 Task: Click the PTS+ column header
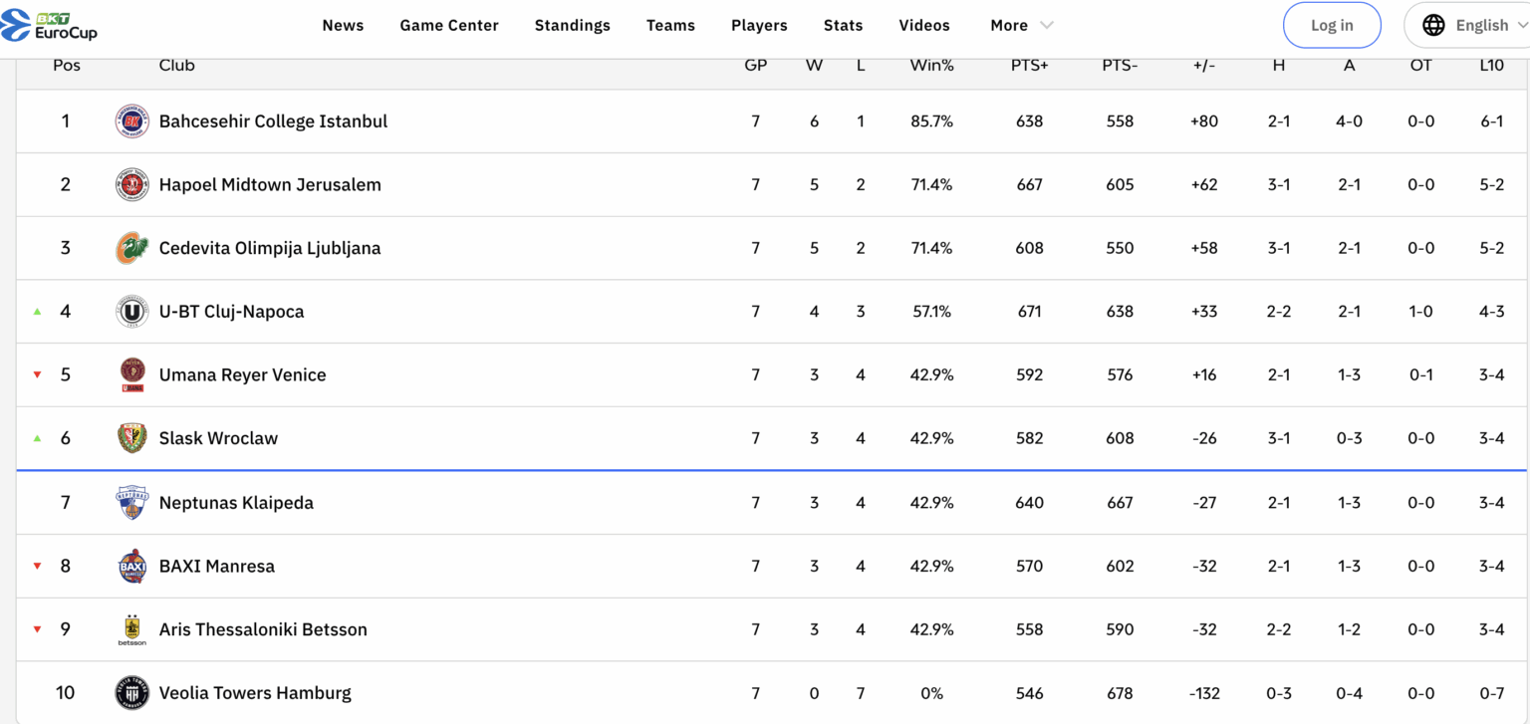(x=1029, y=66)
